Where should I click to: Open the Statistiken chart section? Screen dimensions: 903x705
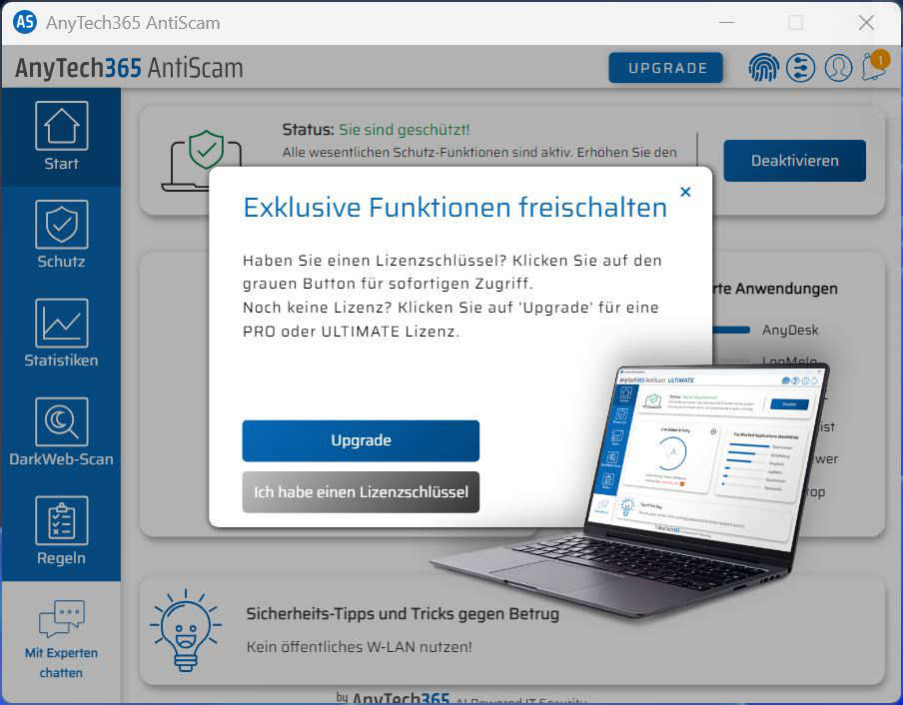(x=61, y=334)
